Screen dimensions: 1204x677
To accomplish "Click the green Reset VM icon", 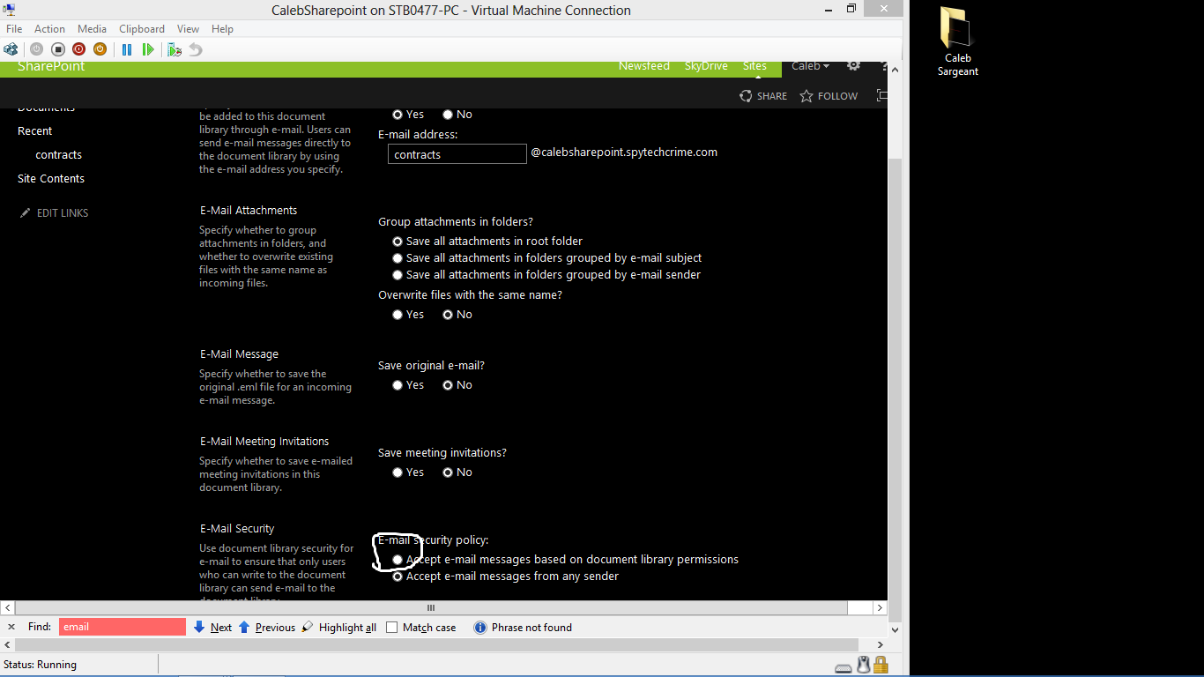I will point(148,49).
